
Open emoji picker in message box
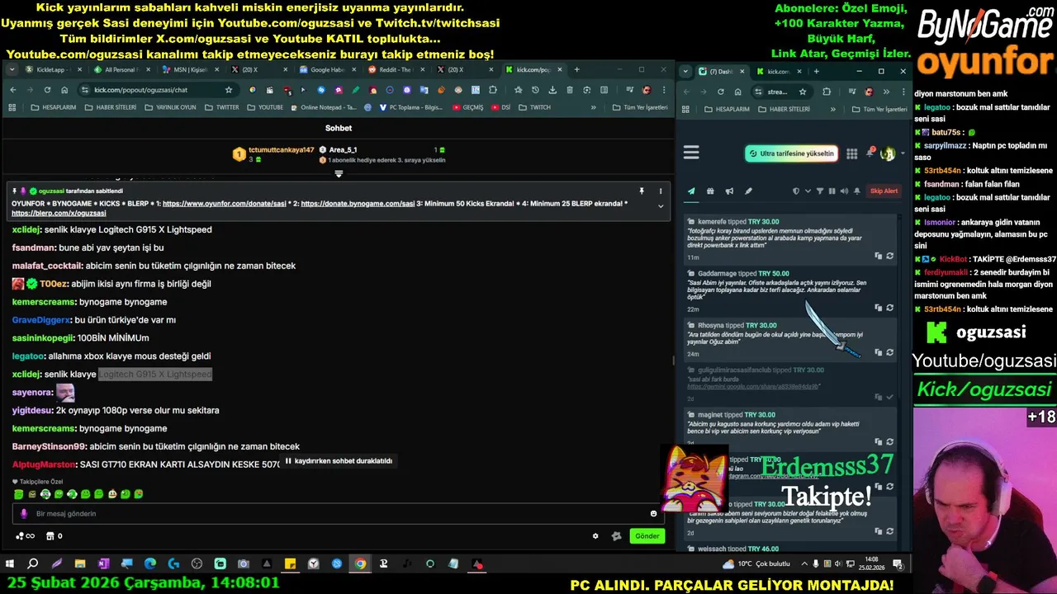pyautogui.click(x=653, y=514)
